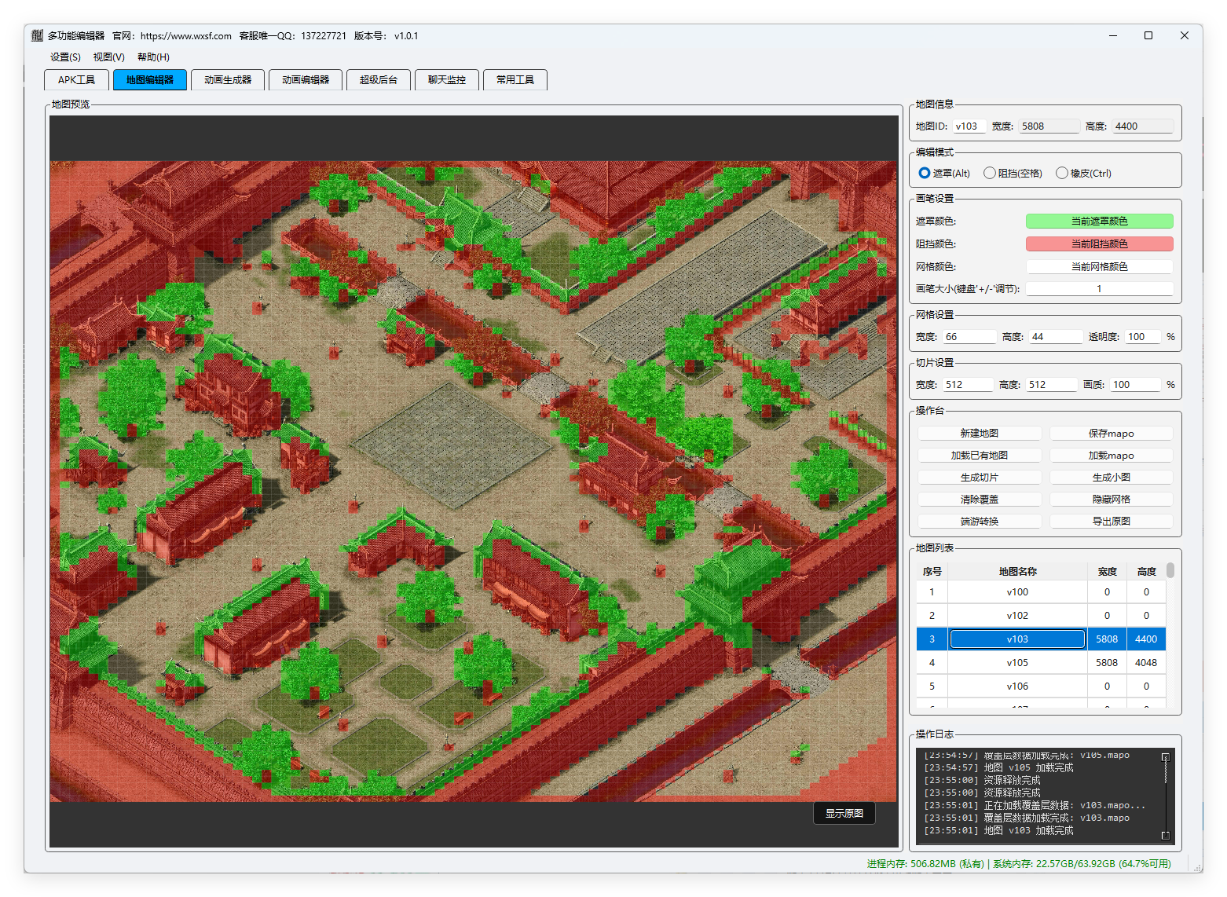Click the grid 宽度 input field showing 66
1227x897 pixels.
tap(969, 337)
